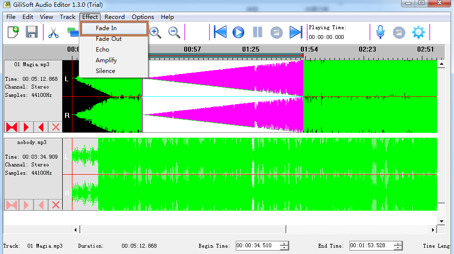
Task: Click the zoom out magnifier
Action: [x=174, y=32]
